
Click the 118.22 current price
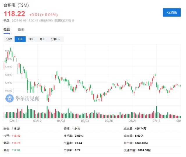(x=14, y=14)
